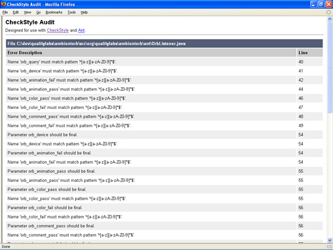Image resolution: width=333 pixels, height=250 pixels.
Task: Open the Bookmarks menu
Action: (x=54, y=12)
